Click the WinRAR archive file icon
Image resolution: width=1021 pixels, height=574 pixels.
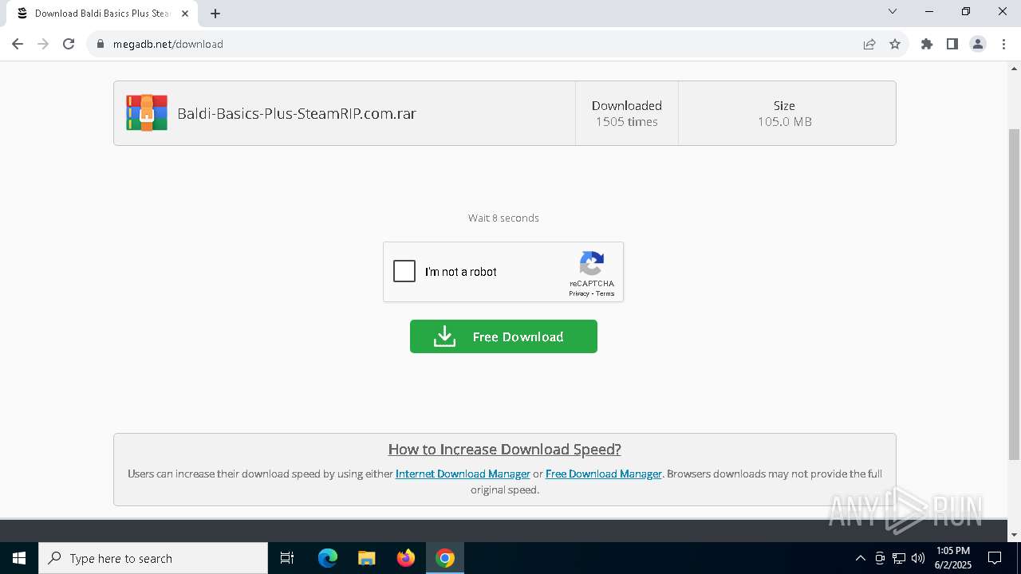[x=147, y=112]
